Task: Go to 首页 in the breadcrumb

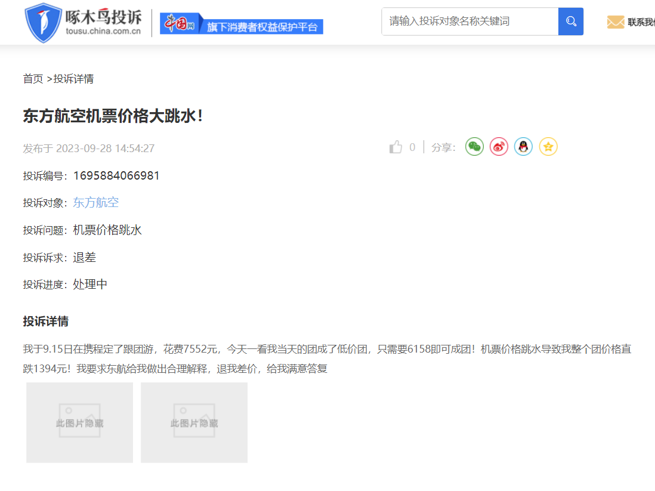Action: click(33, 79)
